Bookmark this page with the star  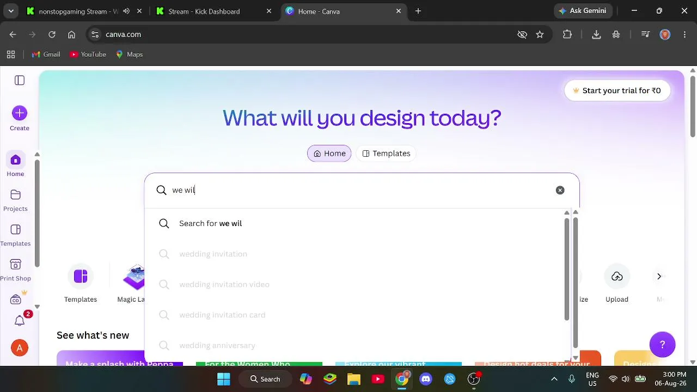[540, 34]
